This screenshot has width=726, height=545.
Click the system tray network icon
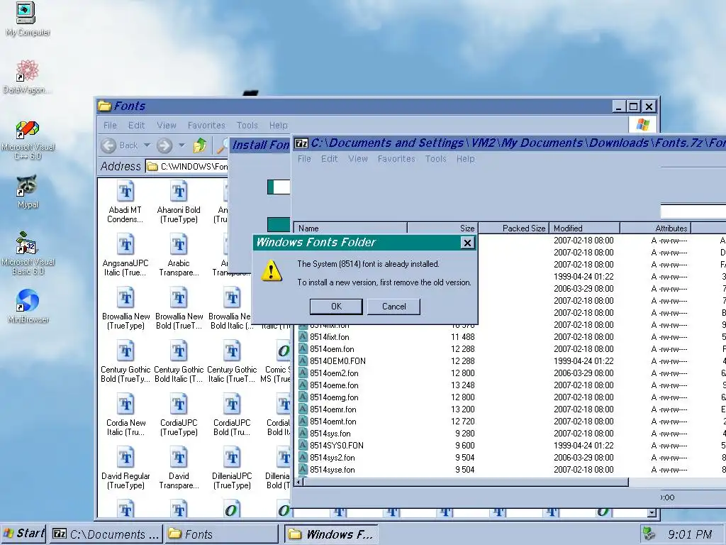tap(649, 534)
